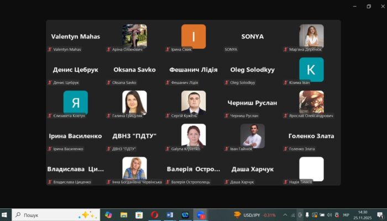
Task: Open File Explorer from the taskbar
Action: [x=124, y=214]
